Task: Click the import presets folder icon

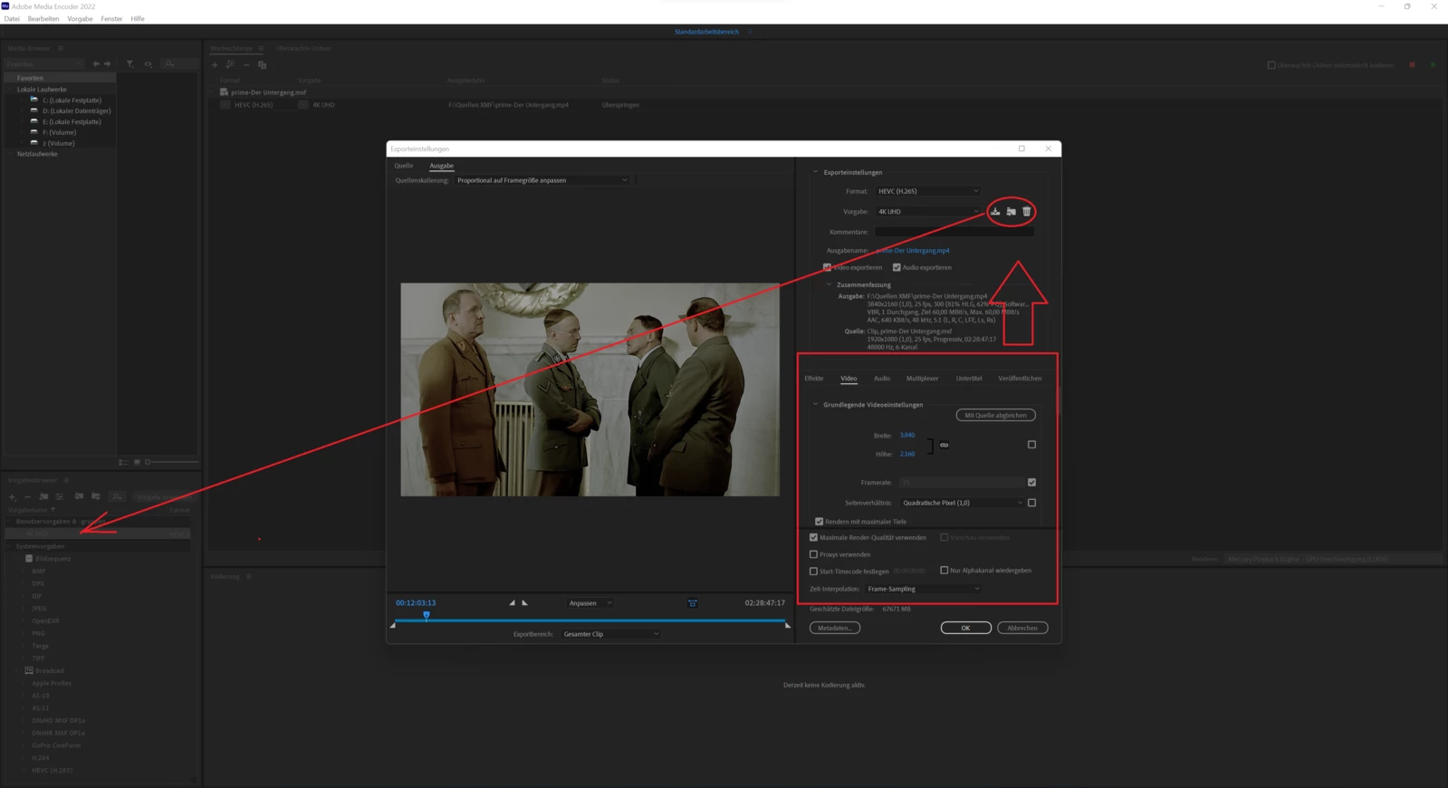Action: coord(1011,211)
